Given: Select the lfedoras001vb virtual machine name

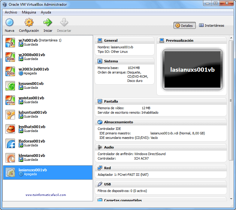Looking at the screenshot, I should [x=32, y=141].
